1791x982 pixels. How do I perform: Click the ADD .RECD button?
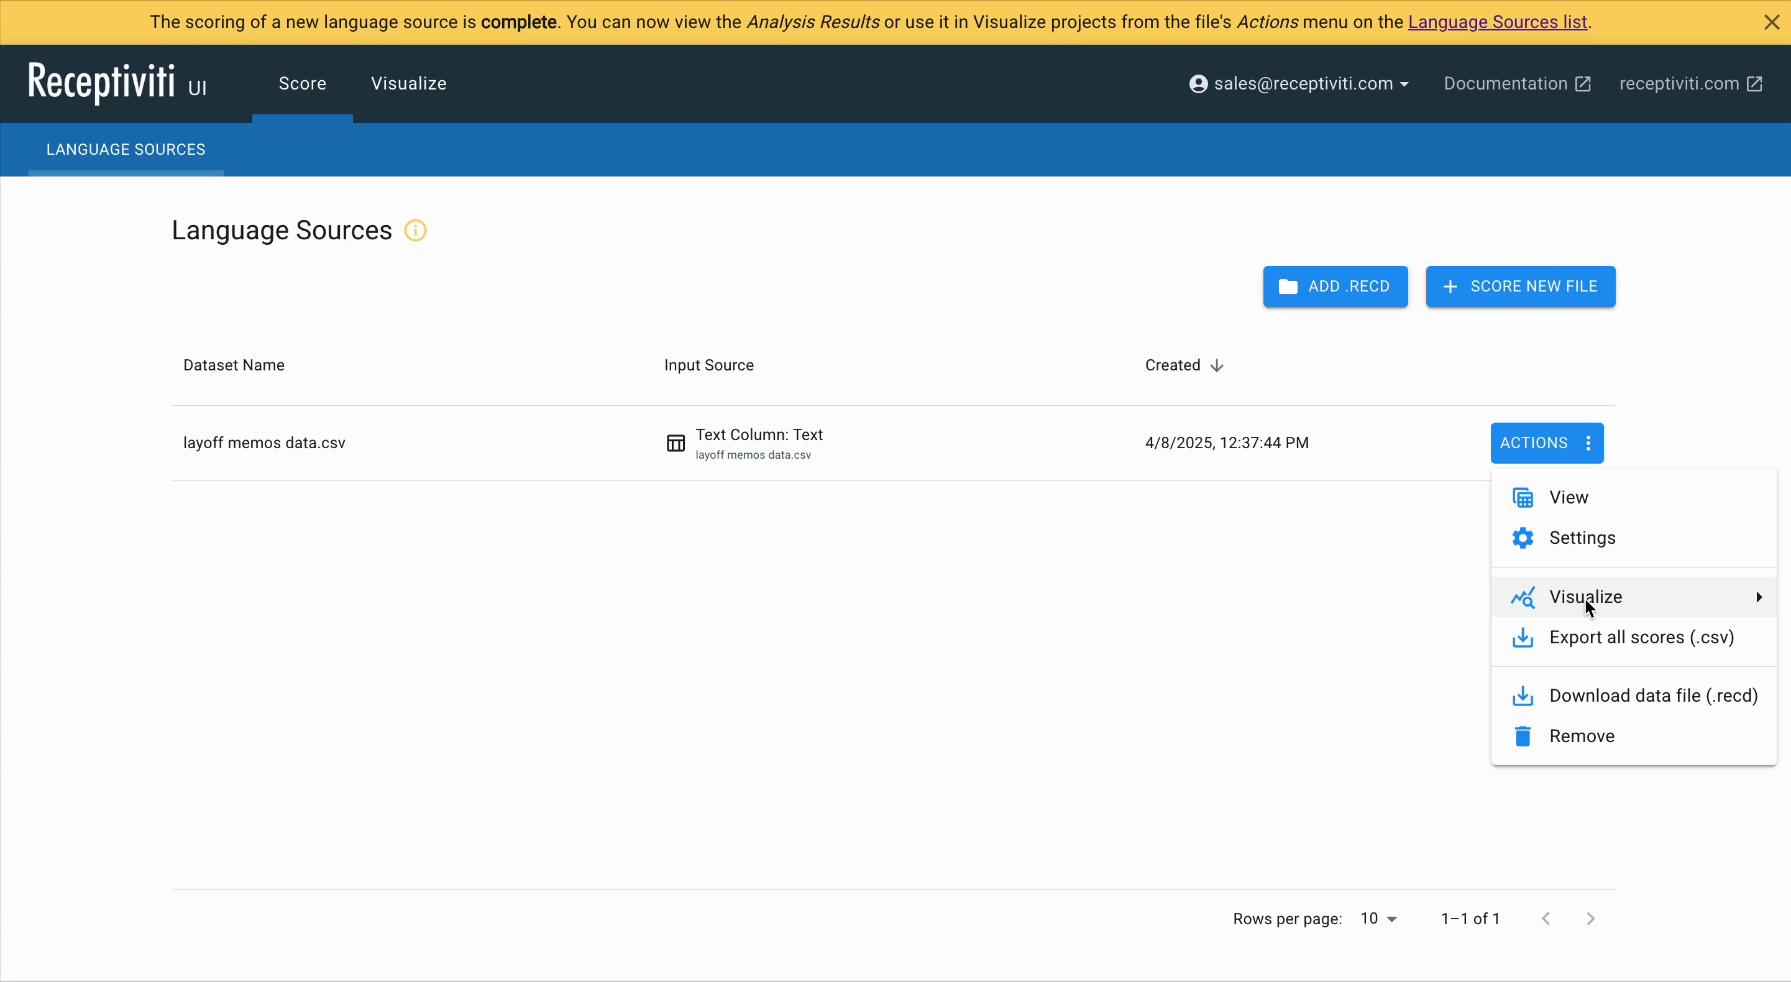point(1335,287)
